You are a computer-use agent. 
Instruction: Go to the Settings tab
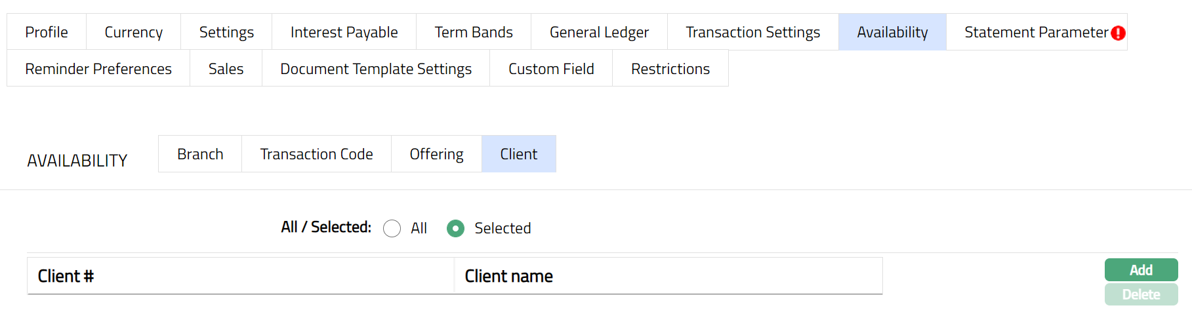(x=226, y=32)
